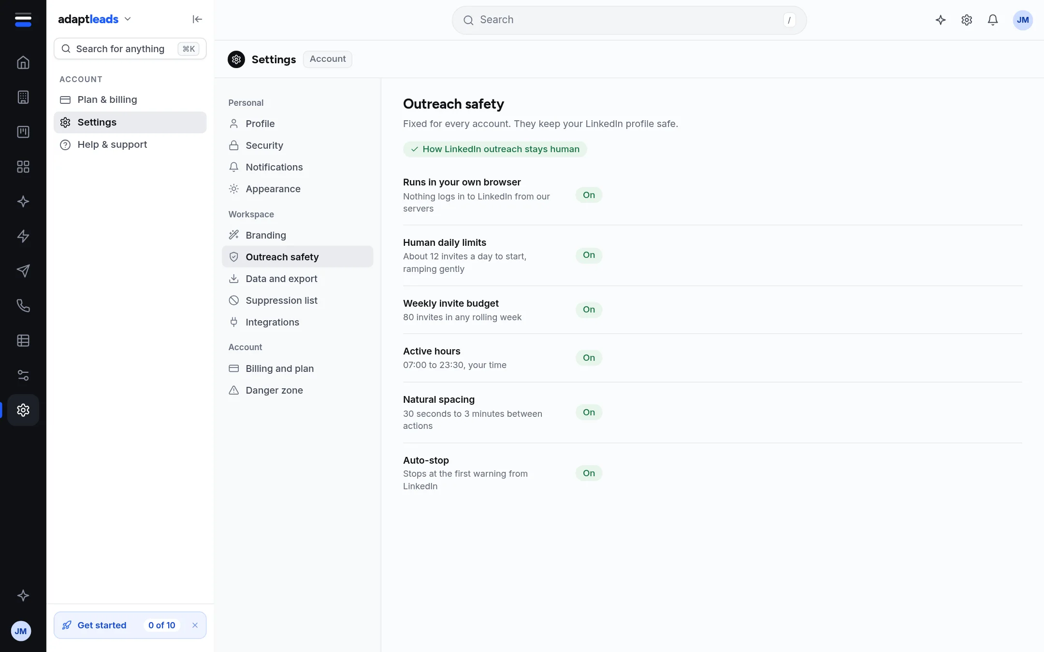The height and width of the screenshot is (652, 1044).
Task: Collapse the sidebar with the arrow icon
Action: [x=197, y=19]
